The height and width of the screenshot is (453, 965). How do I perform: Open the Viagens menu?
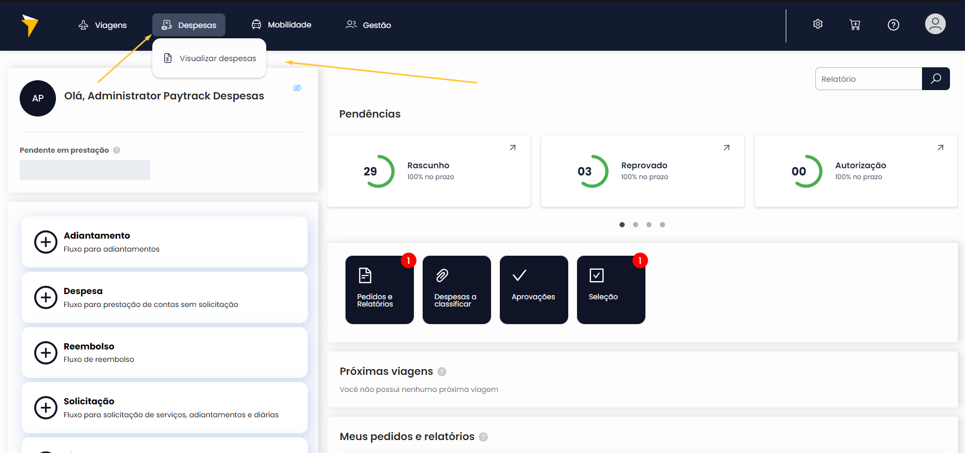coord(103,25)
